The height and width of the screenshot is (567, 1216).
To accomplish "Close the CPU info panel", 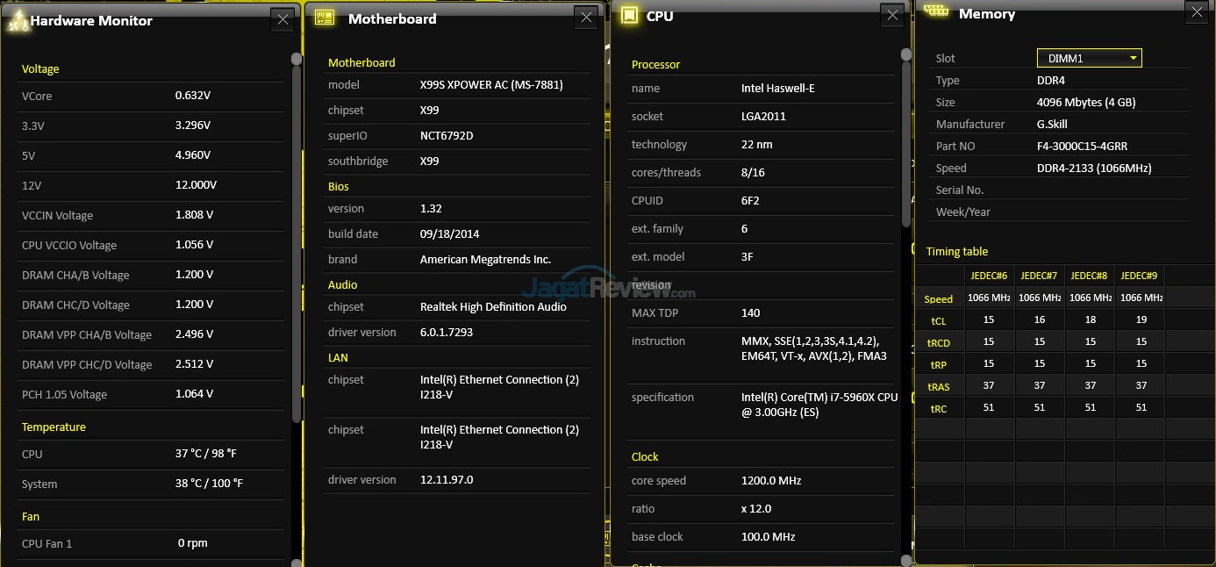I will point(892,15).
